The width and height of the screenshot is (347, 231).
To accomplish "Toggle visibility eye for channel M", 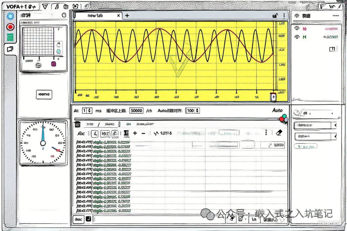I will pos(297,37).
